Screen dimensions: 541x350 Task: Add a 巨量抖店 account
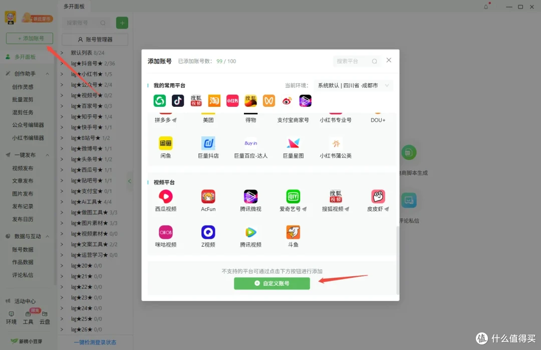click(x=208, y=147)
